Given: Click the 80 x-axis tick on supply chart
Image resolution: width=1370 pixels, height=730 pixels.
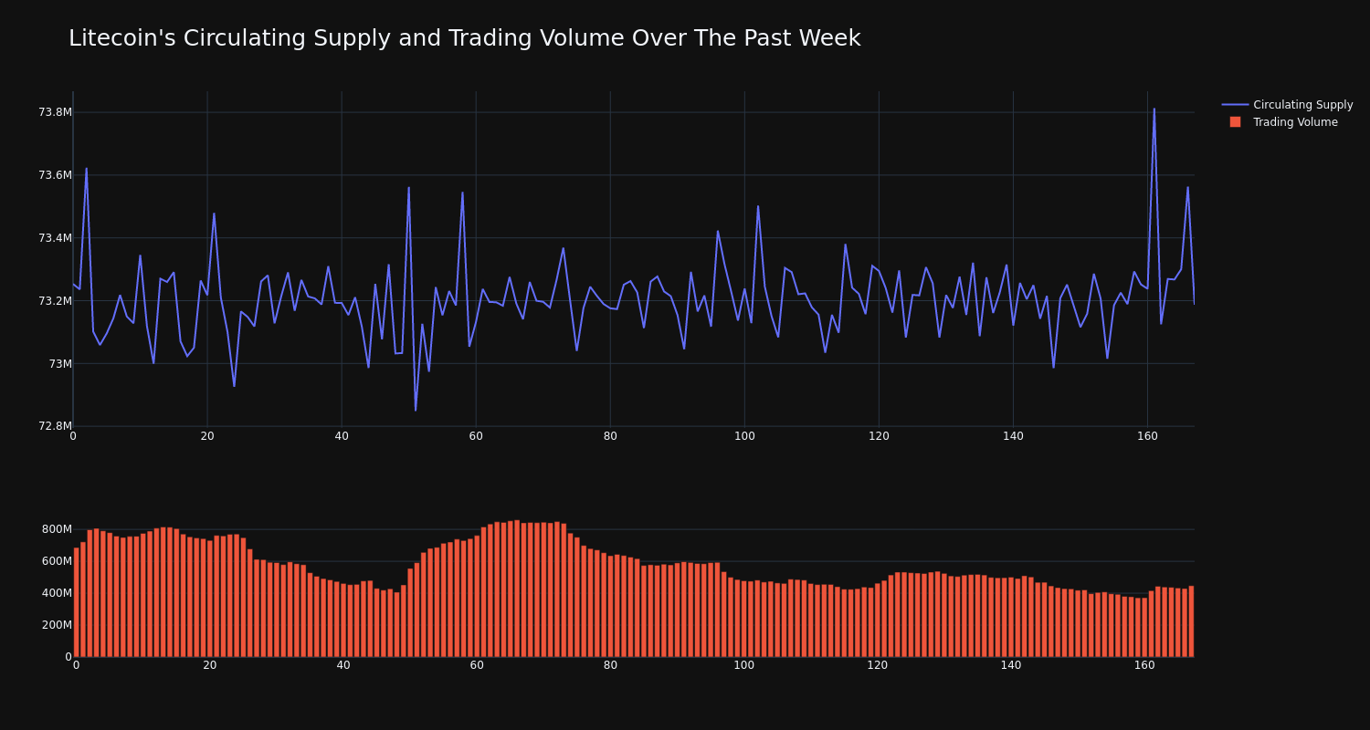Looking at the screenshot, I should [610, 436].
